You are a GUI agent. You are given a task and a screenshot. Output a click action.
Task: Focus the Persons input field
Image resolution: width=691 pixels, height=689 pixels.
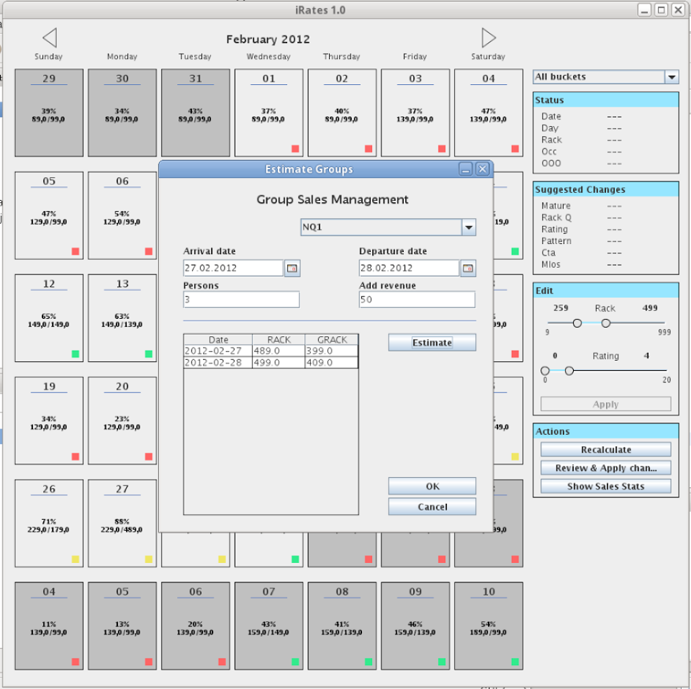(x=242, y=300)
